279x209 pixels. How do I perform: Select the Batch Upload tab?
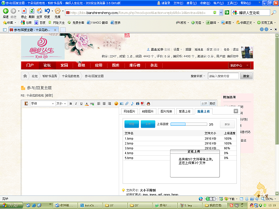tap(203, 111)
